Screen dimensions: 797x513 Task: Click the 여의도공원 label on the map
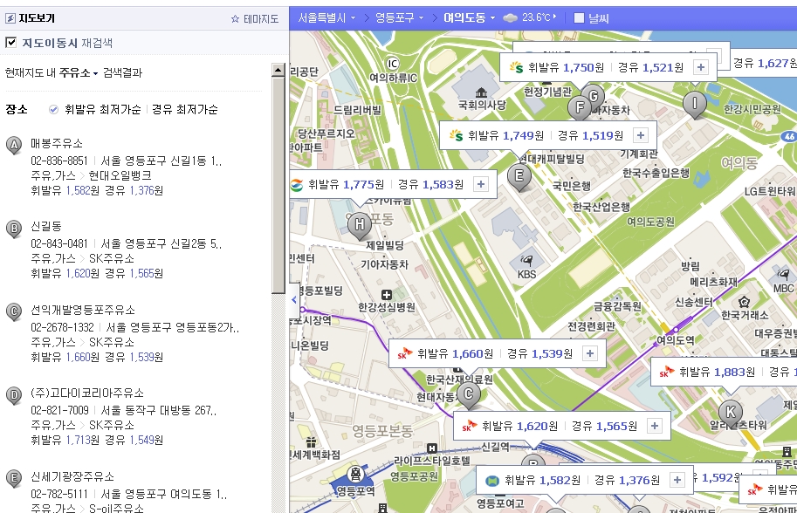pos(650,222)
